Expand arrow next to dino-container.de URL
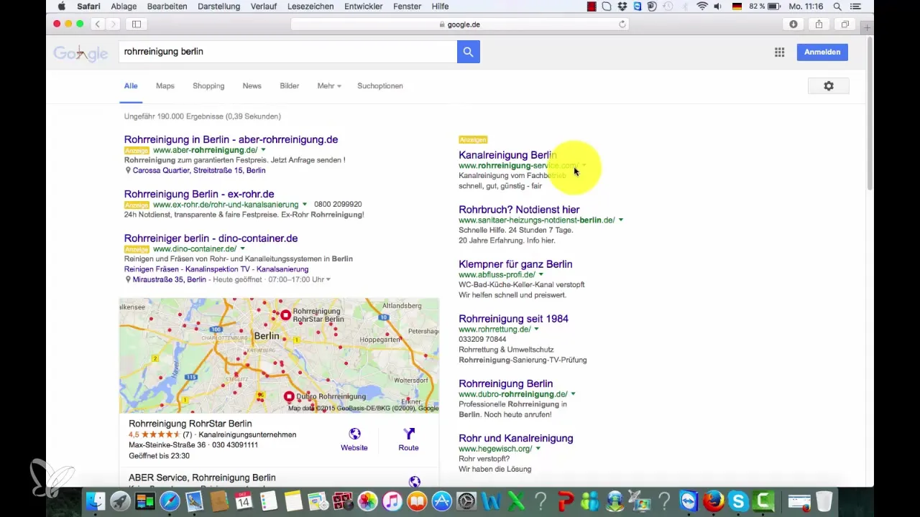The width and height of the screenshot is (920, 517). click(x=243, y=249)
